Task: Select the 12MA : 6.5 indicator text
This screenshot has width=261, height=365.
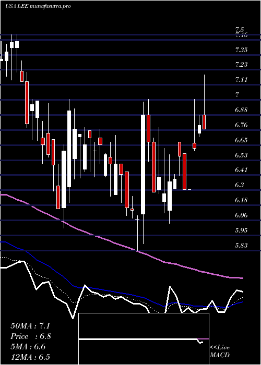Action: click(30, 357)
